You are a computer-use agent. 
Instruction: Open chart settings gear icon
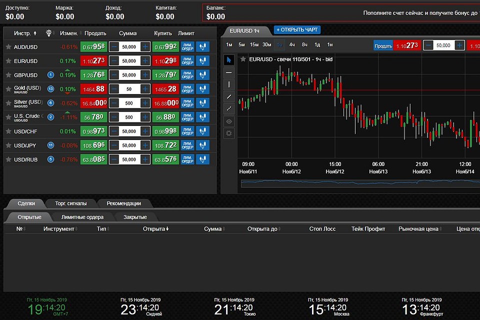point(229,133)
